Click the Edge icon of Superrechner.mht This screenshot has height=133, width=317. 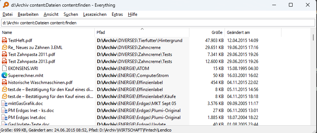point(4,76)
